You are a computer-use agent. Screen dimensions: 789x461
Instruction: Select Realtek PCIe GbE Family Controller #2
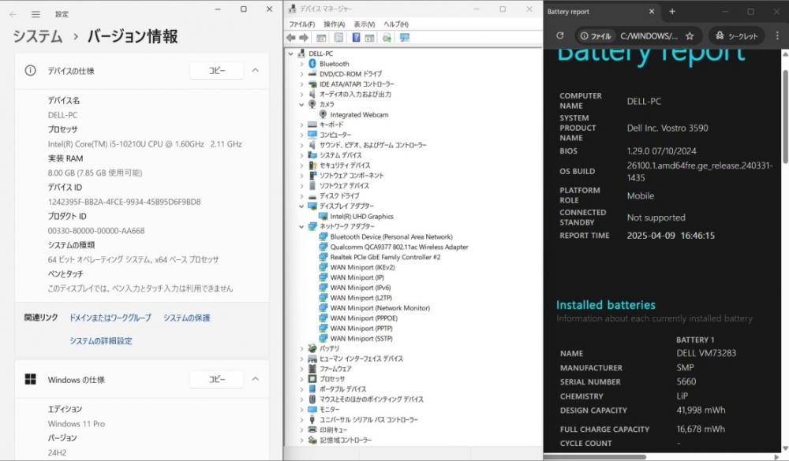pos(385,257)
